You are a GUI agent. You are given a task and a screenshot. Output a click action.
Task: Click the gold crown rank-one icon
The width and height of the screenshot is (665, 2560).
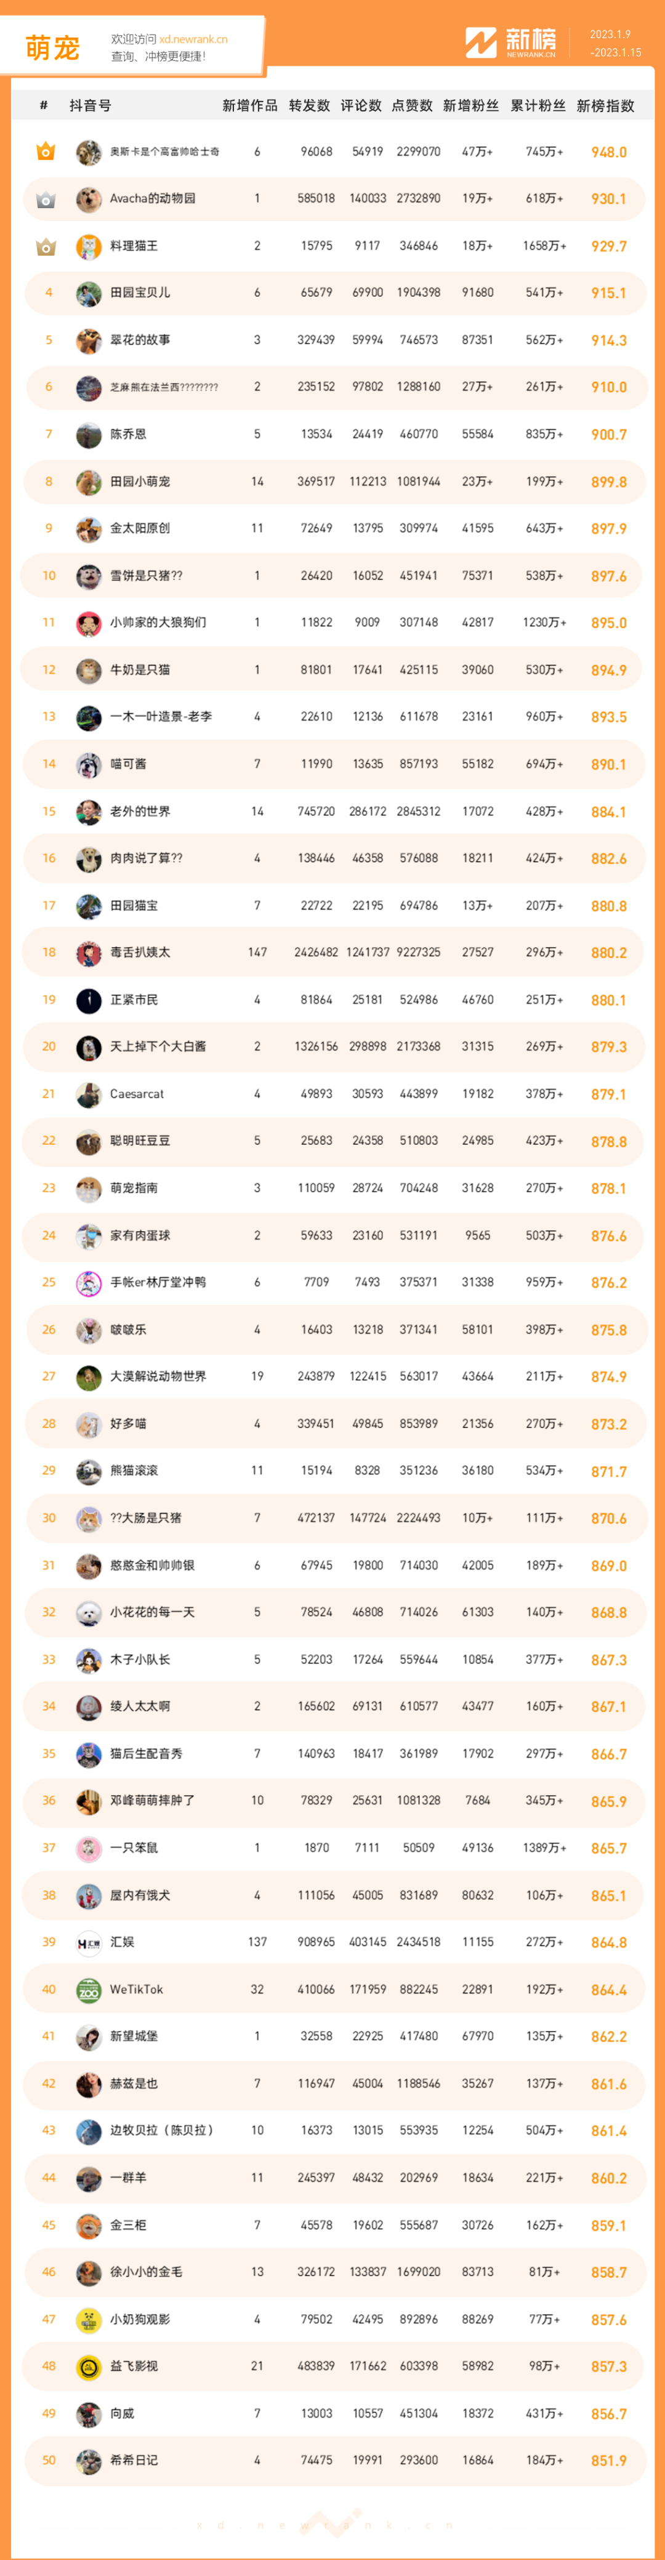tap(45, 151)
